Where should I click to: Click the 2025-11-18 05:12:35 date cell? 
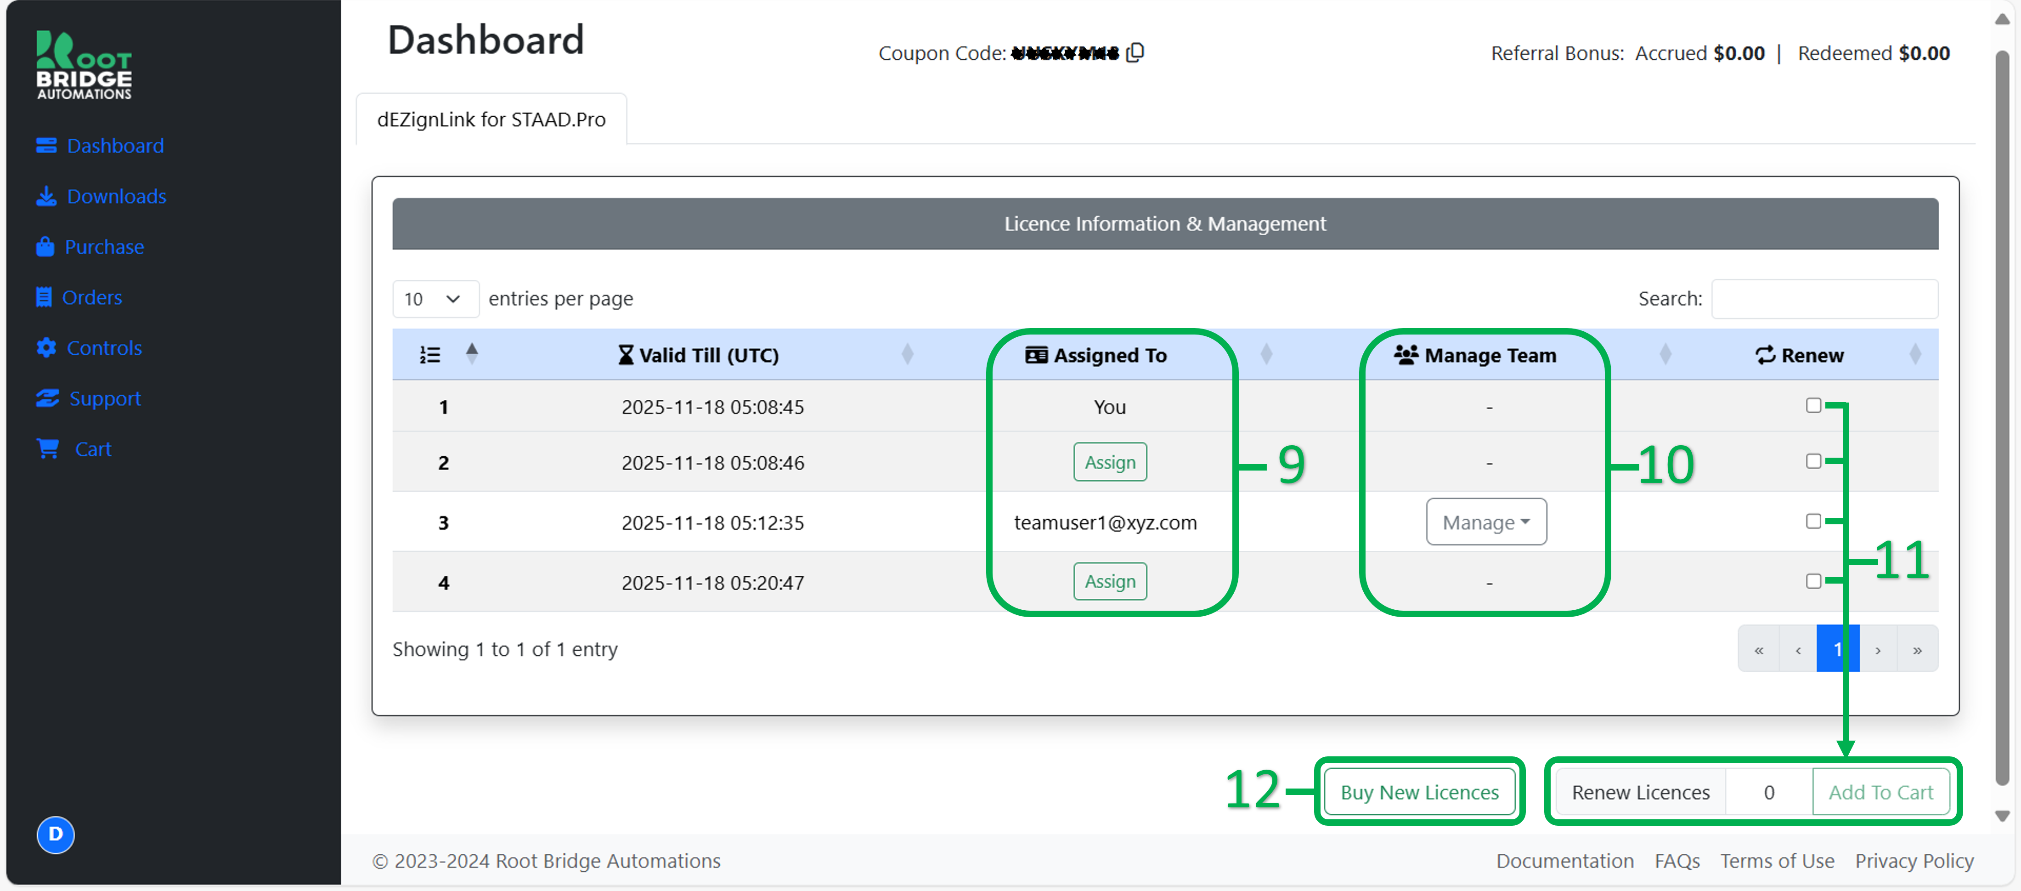(712, 523)
